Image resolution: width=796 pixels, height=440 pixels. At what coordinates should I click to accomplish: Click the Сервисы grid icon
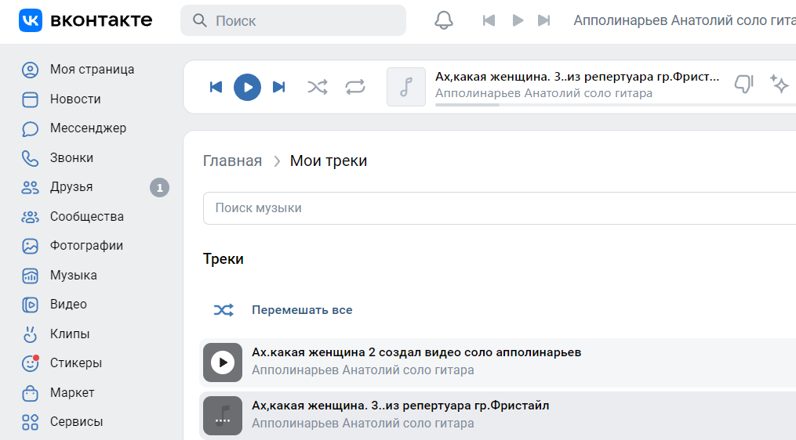tap(30, 422)
